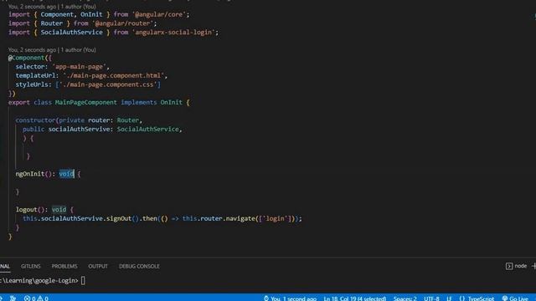Click '@angular/router' import path
This screenshot has width=536, height=301.
pyautogui.click(x=123, y=23)
